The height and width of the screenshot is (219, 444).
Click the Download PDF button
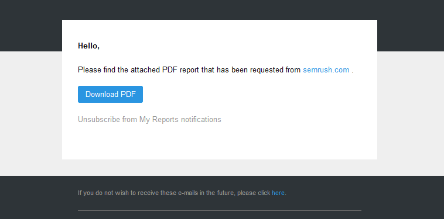click(x=110, y=94)
